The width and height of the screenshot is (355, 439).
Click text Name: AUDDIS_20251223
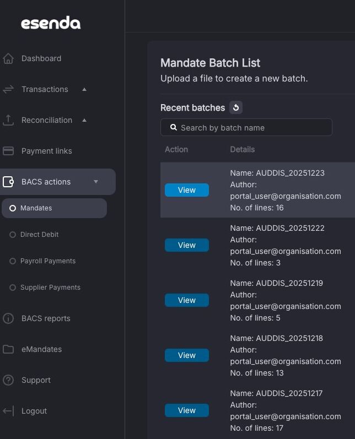point(277,173)
